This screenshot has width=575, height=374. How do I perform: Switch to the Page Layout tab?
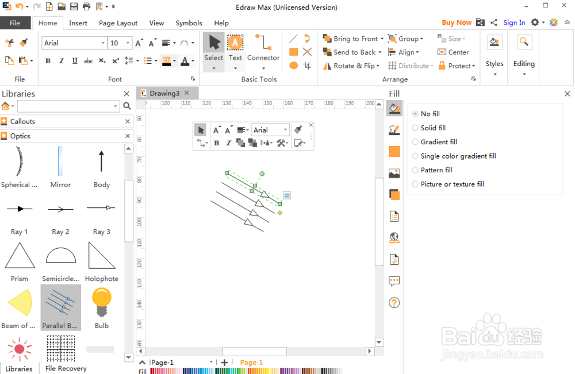pyautogui.click(x=118, y=23)
